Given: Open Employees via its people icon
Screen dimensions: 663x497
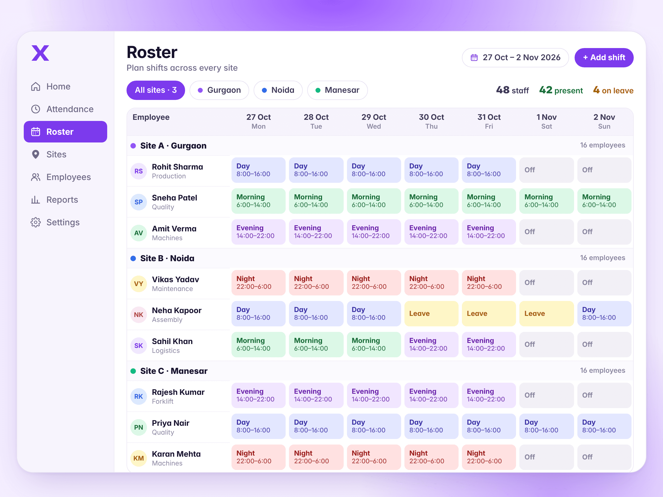Looking at the screenshot, I should pyautogui.click(x=36, y=177).
